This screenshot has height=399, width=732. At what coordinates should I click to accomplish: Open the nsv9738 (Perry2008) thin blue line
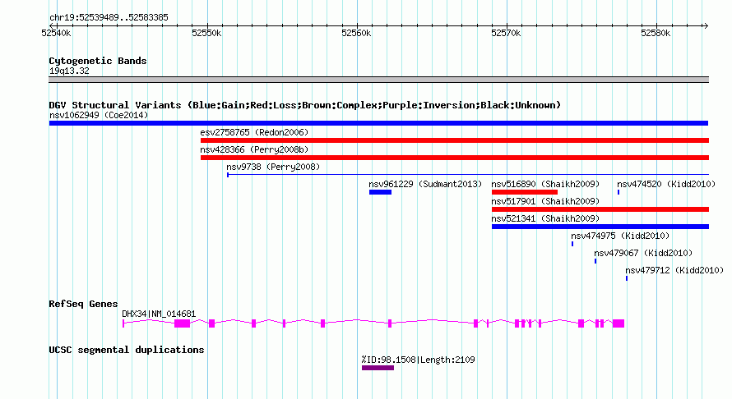pyautogui.click(x=468, y=175)
